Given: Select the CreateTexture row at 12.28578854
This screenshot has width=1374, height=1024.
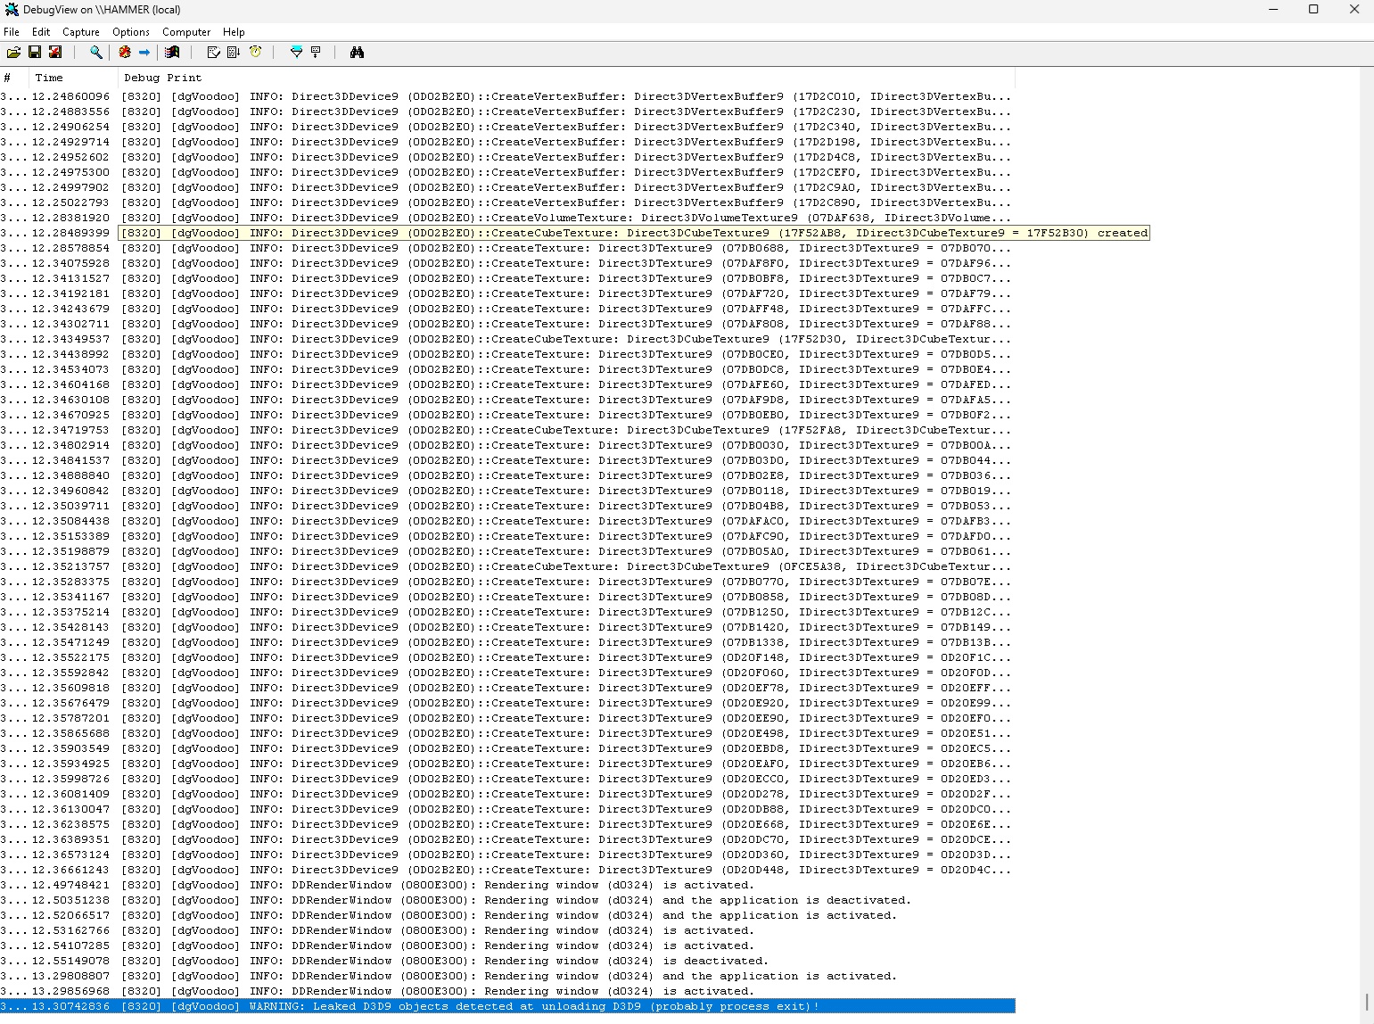Looking at the screenshot, I should click(507, 248).
